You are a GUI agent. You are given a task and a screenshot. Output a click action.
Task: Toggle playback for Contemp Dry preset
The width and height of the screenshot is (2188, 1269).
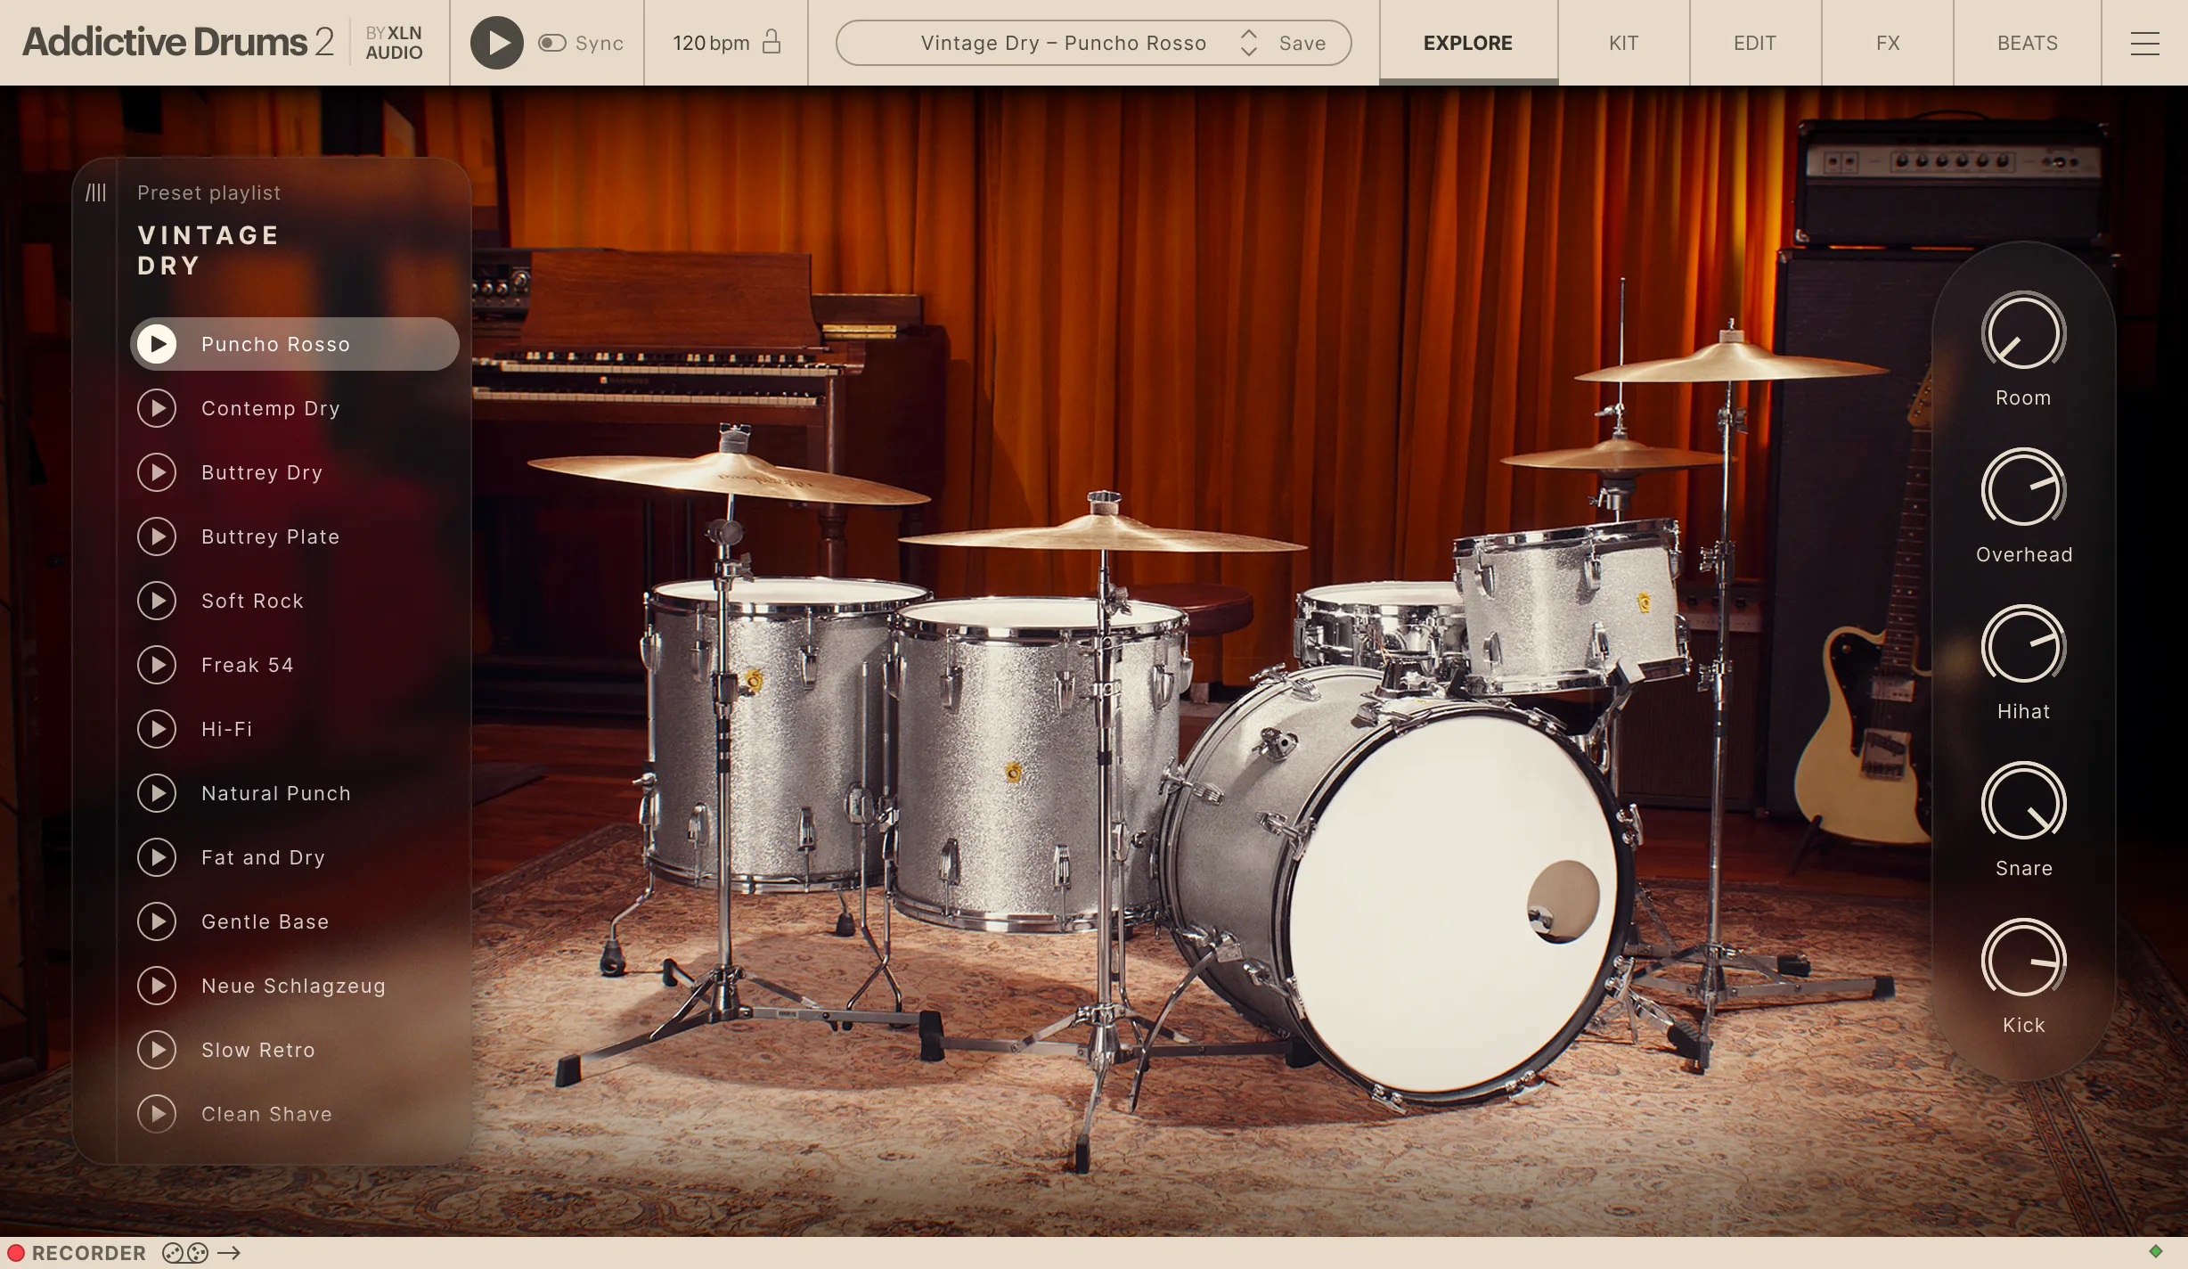pyautogui.click(x=157, y=408)
